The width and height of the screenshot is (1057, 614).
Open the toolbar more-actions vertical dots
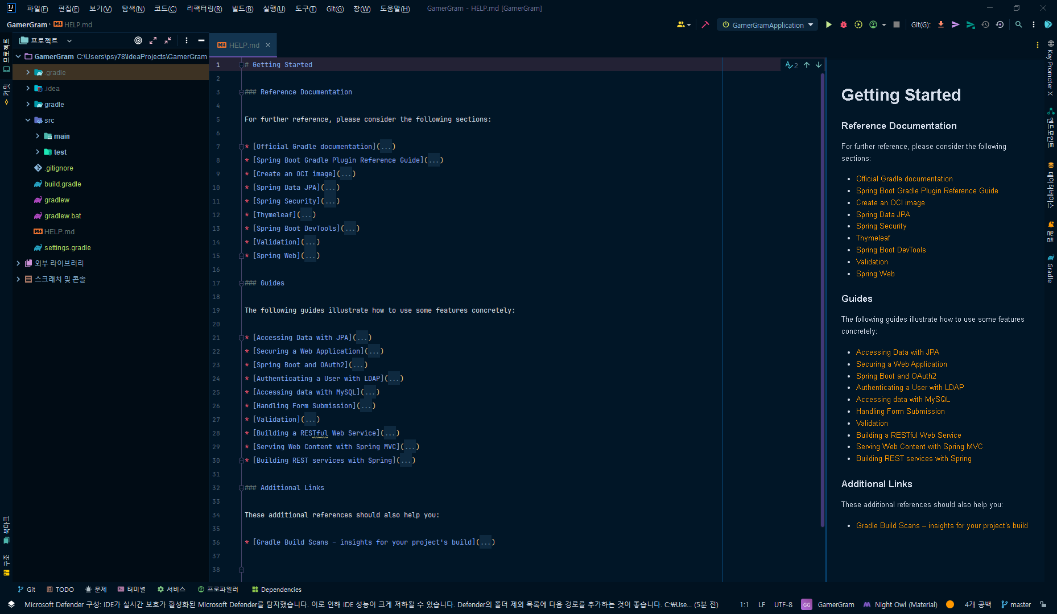click(1034, 24)
